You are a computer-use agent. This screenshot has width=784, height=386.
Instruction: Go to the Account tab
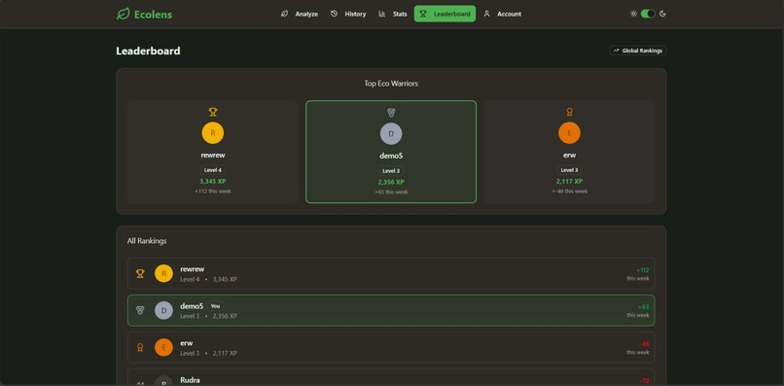pyautogui.click(x=503, y=14)
